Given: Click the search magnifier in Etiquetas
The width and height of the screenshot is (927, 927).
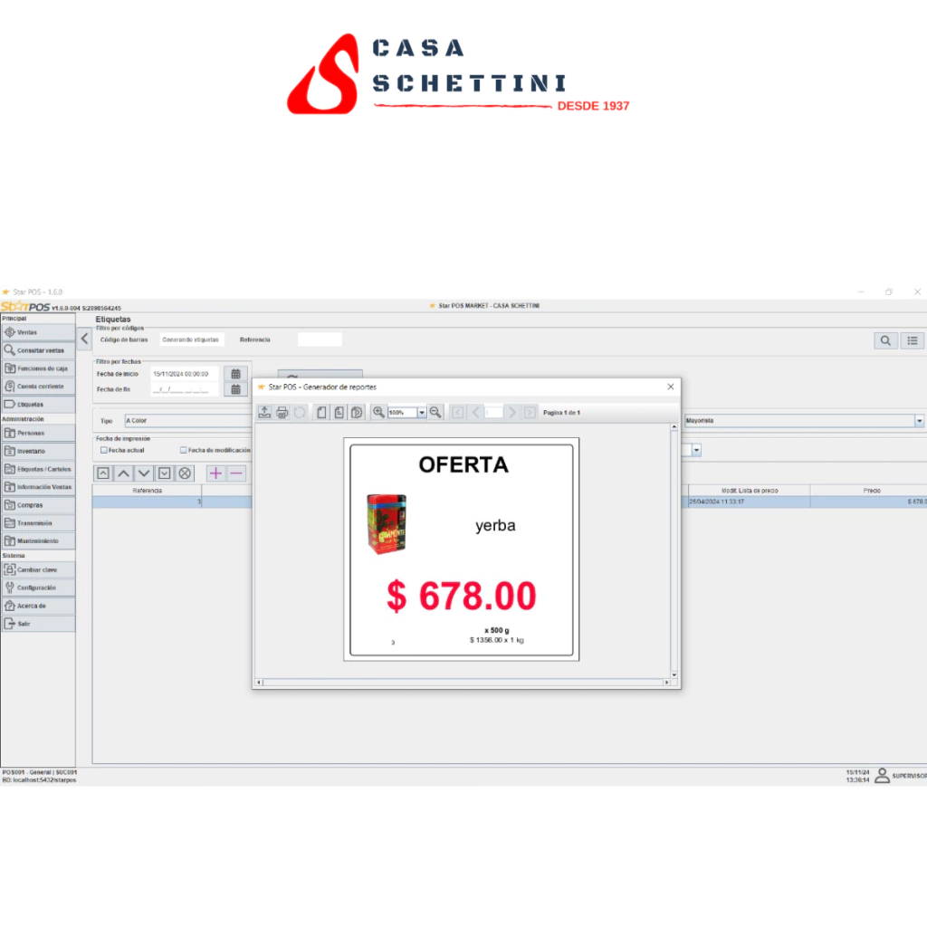Looking at the screenshot, I should [x=885, y=340].
